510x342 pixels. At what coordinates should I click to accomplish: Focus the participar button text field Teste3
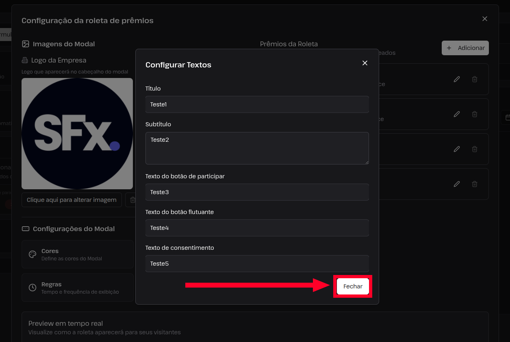pyautogui.click(x=257, y=192)
